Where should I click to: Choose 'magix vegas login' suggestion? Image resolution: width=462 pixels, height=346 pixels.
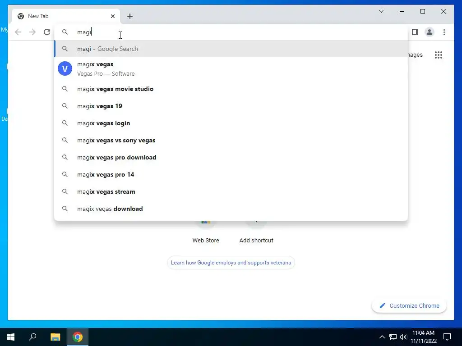coord(231,123)
